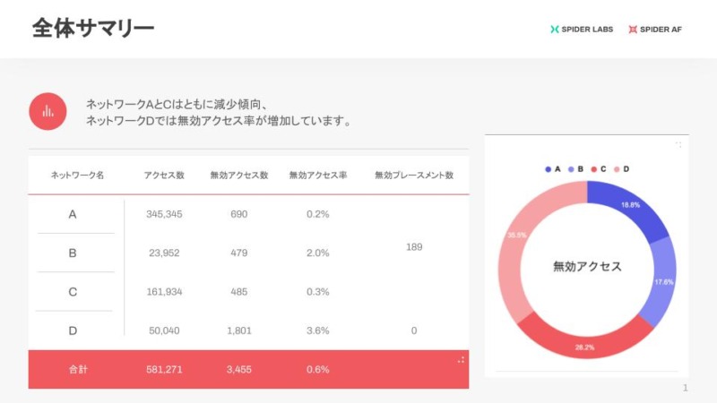Click the アクセス数 column header
This screenshot has width=717, height=403.
pyautogui.click(x=164, y=175)
